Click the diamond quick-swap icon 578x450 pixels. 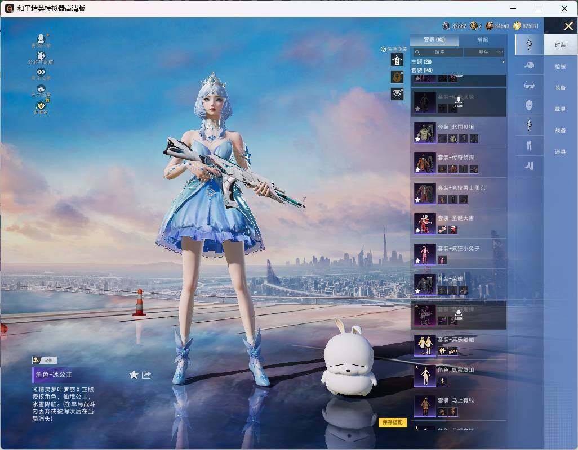tap(397, 94)
